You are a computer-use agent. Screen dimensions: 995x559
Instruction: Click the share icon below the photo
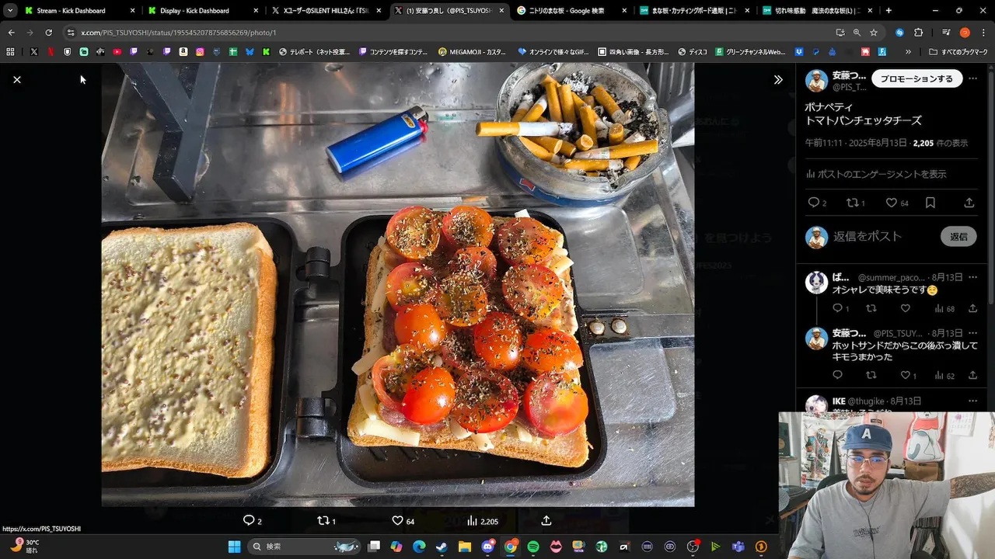pos(546,520)
